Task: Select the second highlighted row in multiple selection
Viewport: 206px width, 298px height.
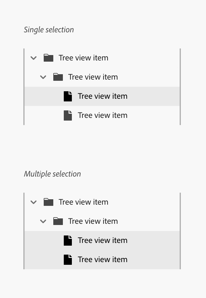Action: coord(103,259)
